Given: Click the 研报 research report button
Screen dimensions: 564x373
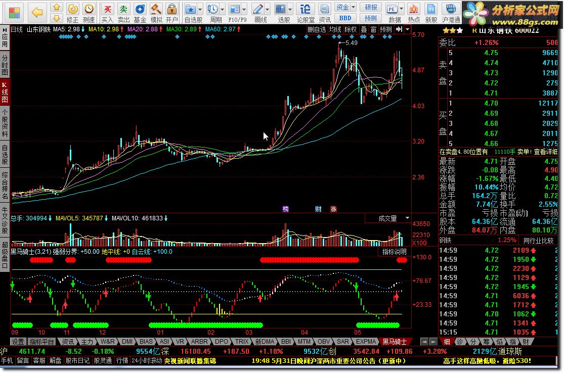Looking at the screenshot, I should (x=371, y=7).
